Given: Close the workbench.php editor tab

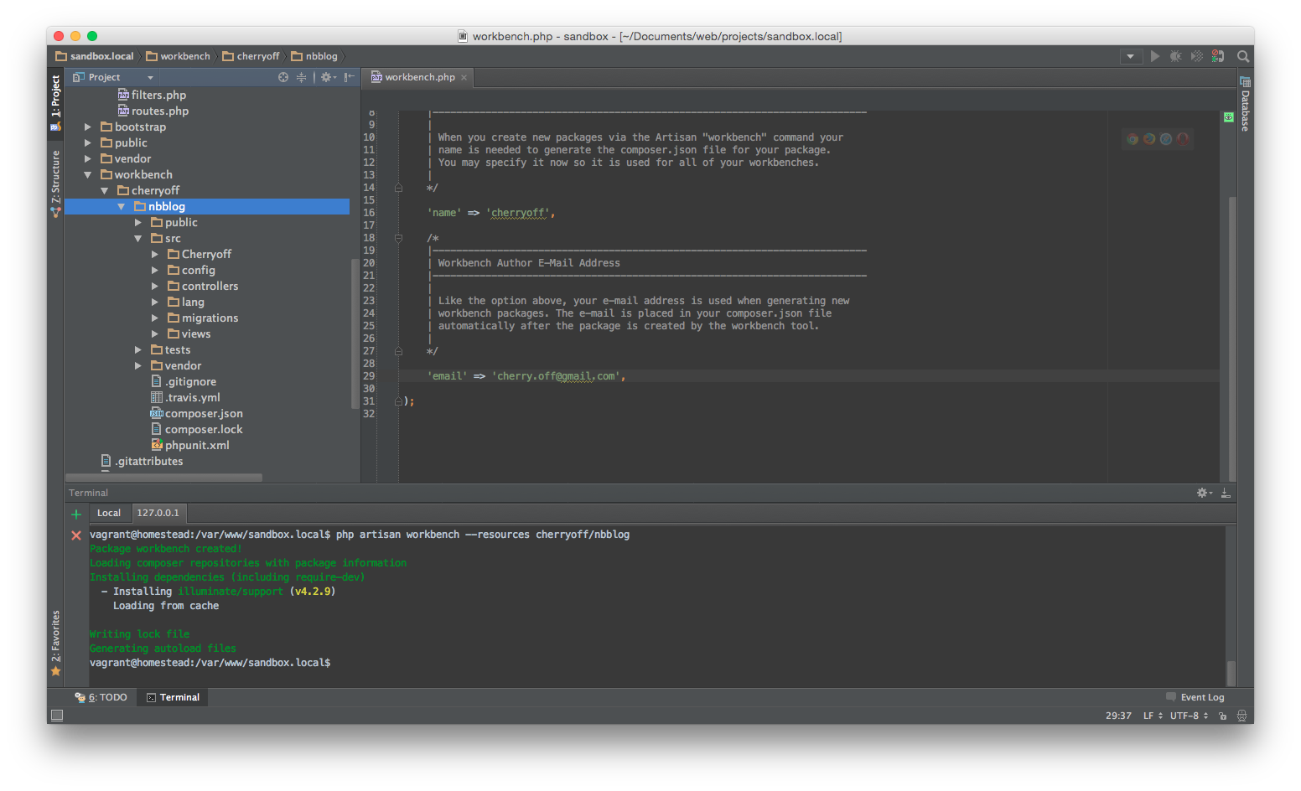Looking at the screenshot, I should [464, 77].
